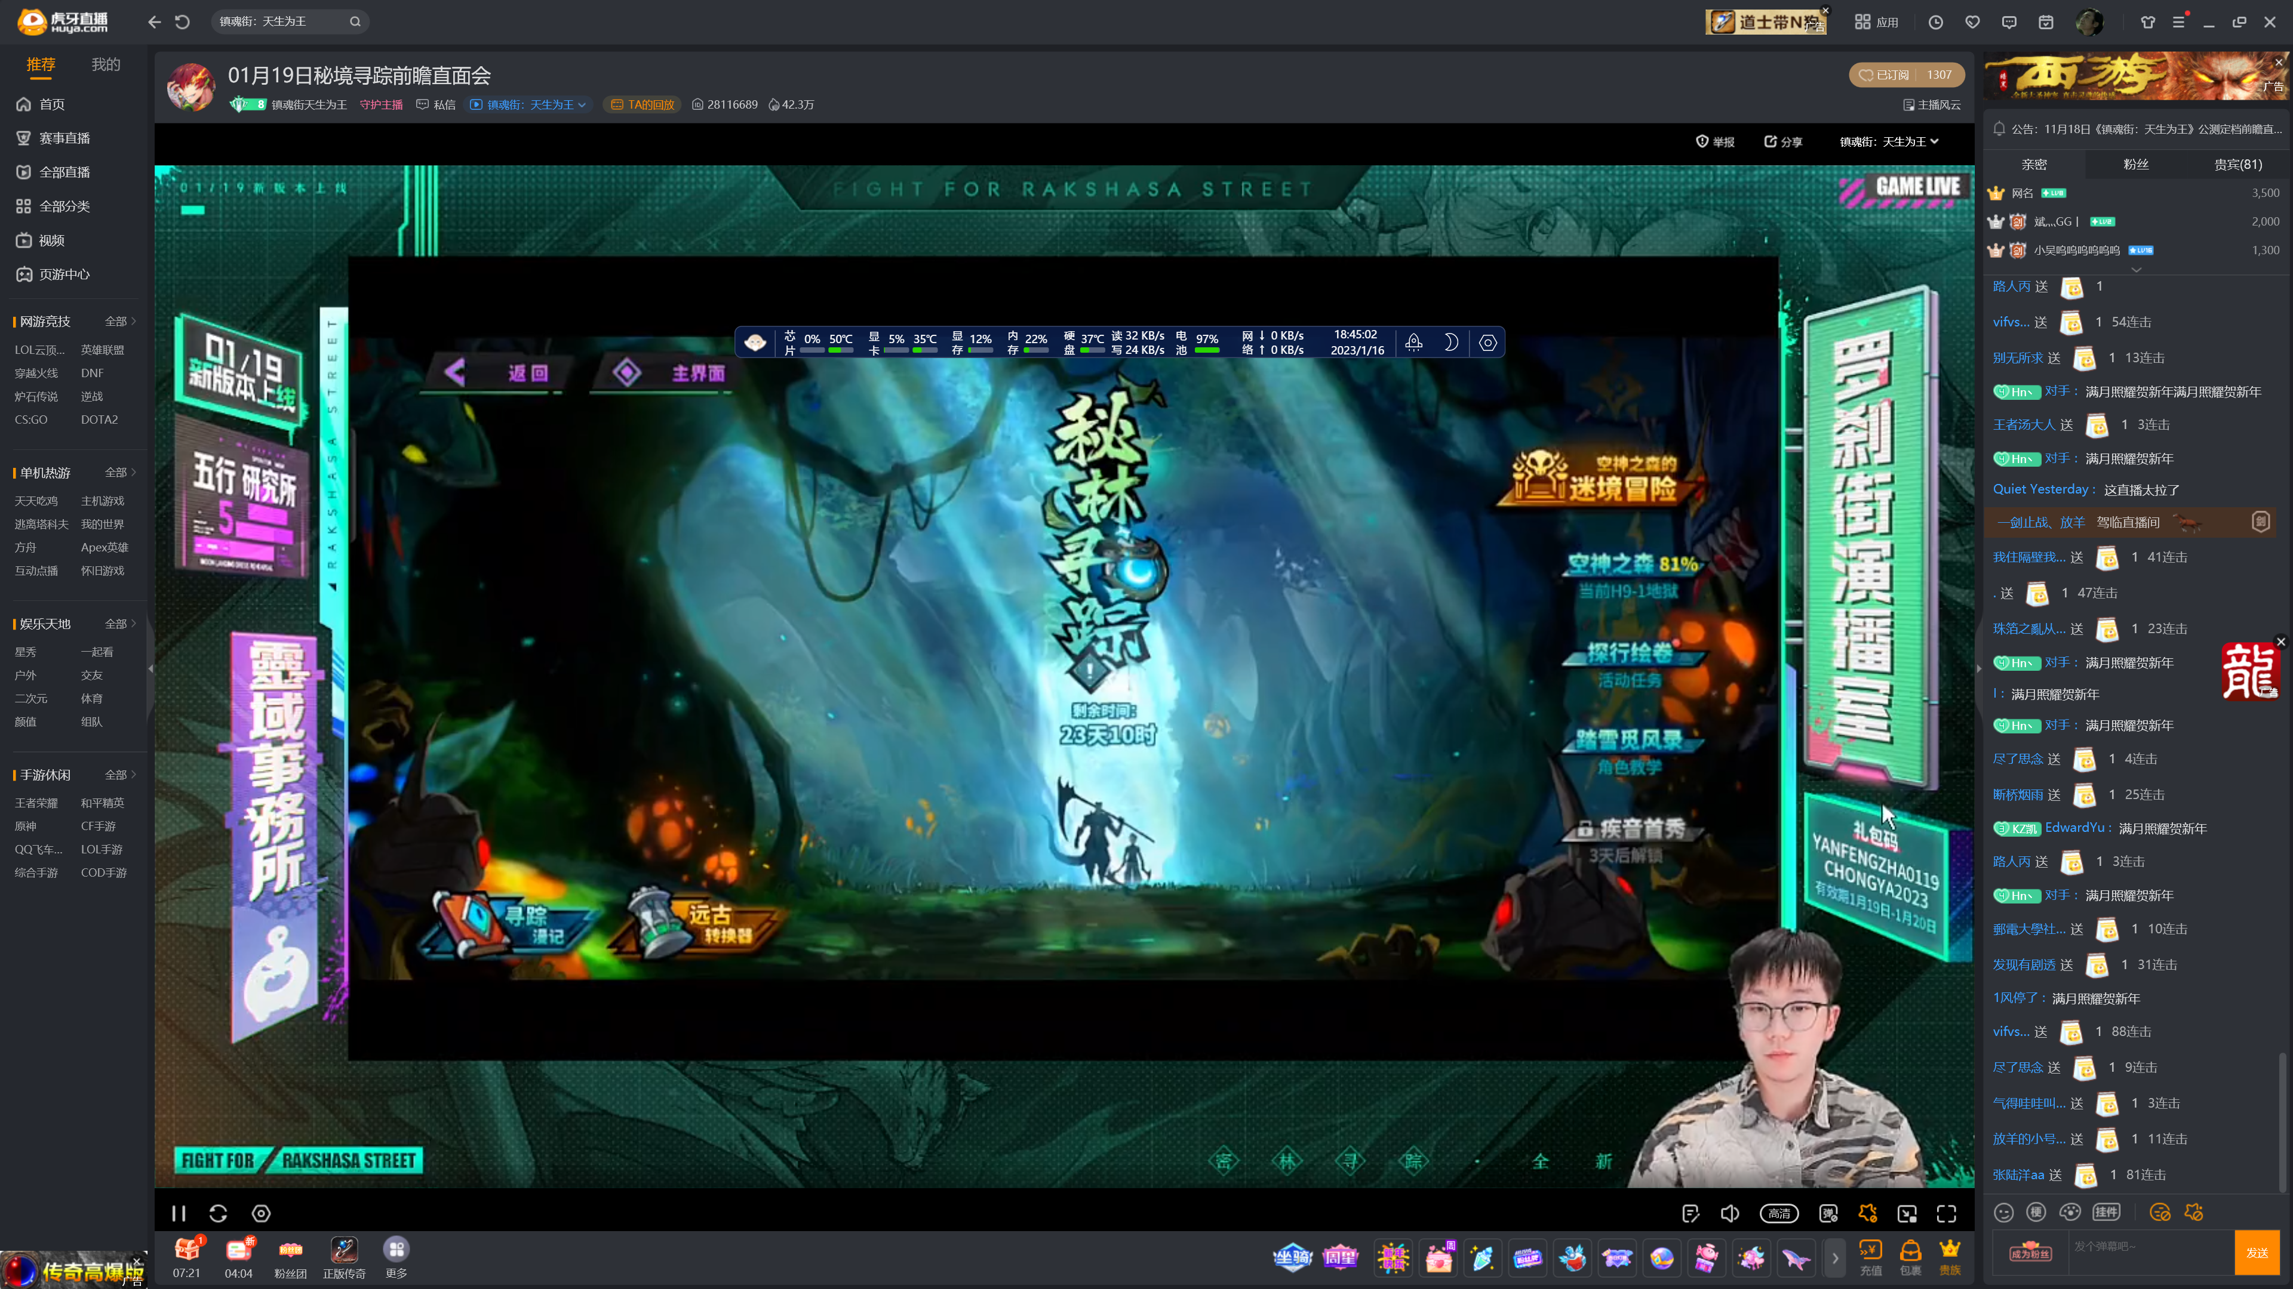Open the main hamburger menu

(x=2179, y=22)
